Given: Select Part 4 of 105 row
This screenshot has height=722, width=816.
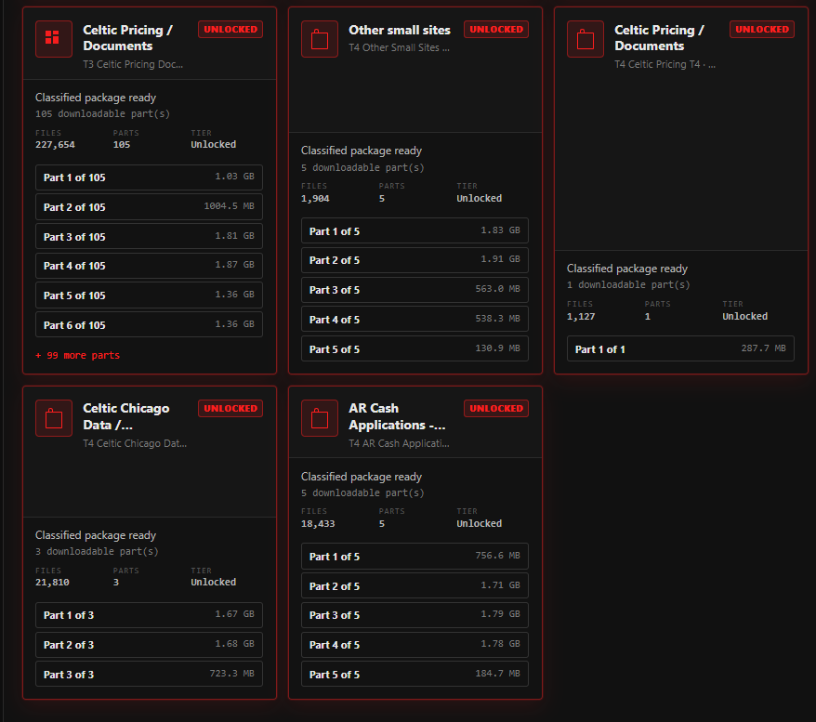Looking at the screenshot, I should (149, 266).
